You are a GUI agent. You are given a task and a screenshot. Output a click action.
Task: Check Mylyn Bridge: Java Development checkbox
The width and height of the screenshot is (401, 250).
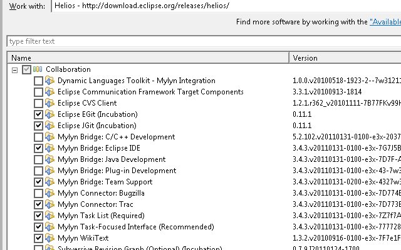(38, 159)
